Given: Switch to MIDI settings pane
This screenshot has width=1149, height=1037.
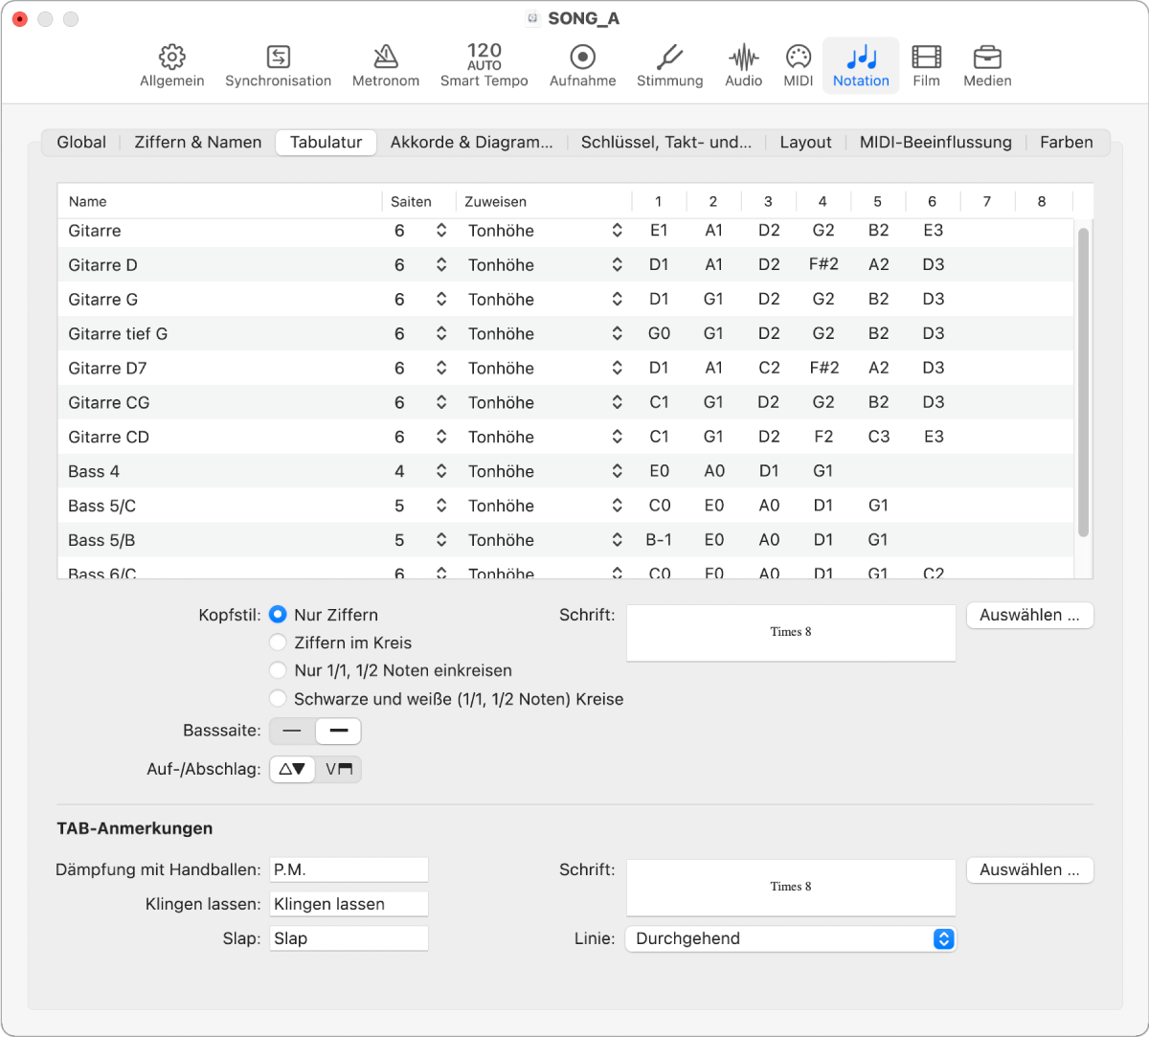Looking at the screenshot, I should click(798, 65).
